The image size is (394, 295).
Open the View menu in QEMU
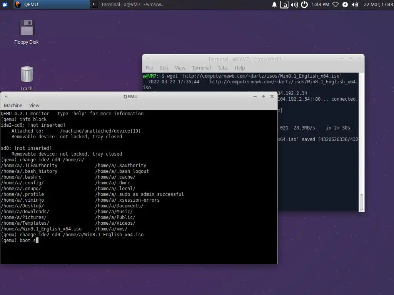(x=34, y=106)
